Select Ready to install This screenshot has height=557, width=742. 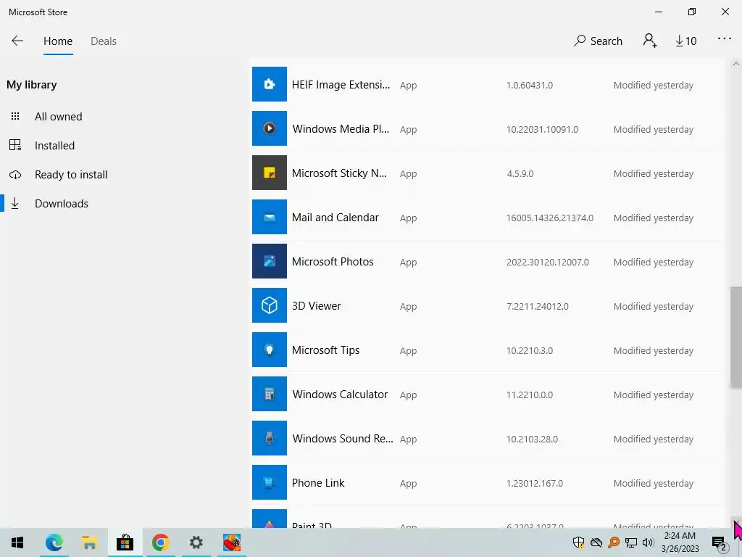(x=71, y=174)
